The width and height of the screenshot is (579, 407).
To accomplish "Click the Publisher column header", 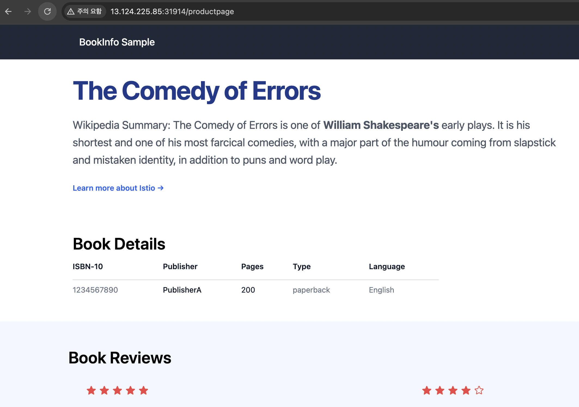I will 180,266.
